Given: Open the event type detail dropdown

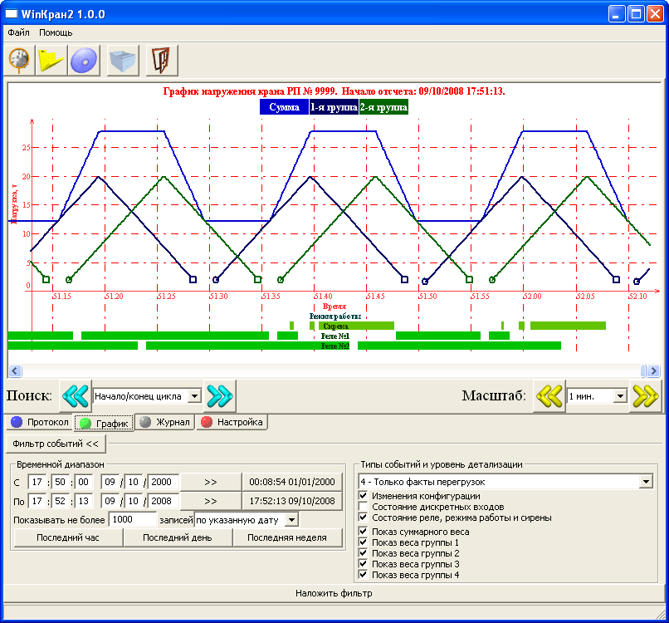Looking at the screenshot, I should tap(646, 482).
